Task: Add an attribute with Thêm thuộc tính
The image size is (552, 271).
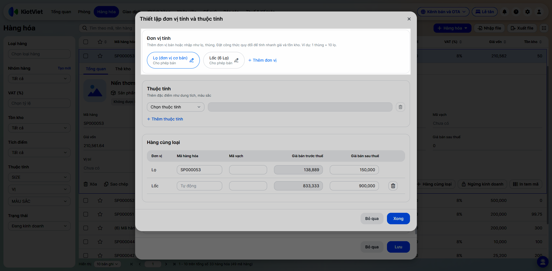Action: [x=165, y=119]
